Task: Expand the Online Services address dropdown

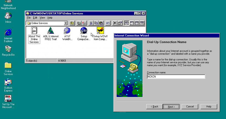Action: click(66, 23)
